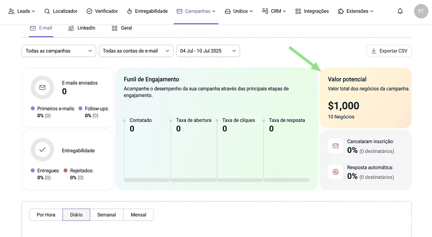Click the auto-reply icon
The image size is (432, 237).
click(335, 172)
